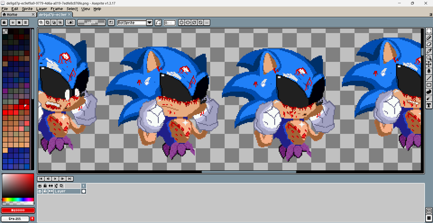
Task: Go to the last frame
Action: click(x=70, y=179)
